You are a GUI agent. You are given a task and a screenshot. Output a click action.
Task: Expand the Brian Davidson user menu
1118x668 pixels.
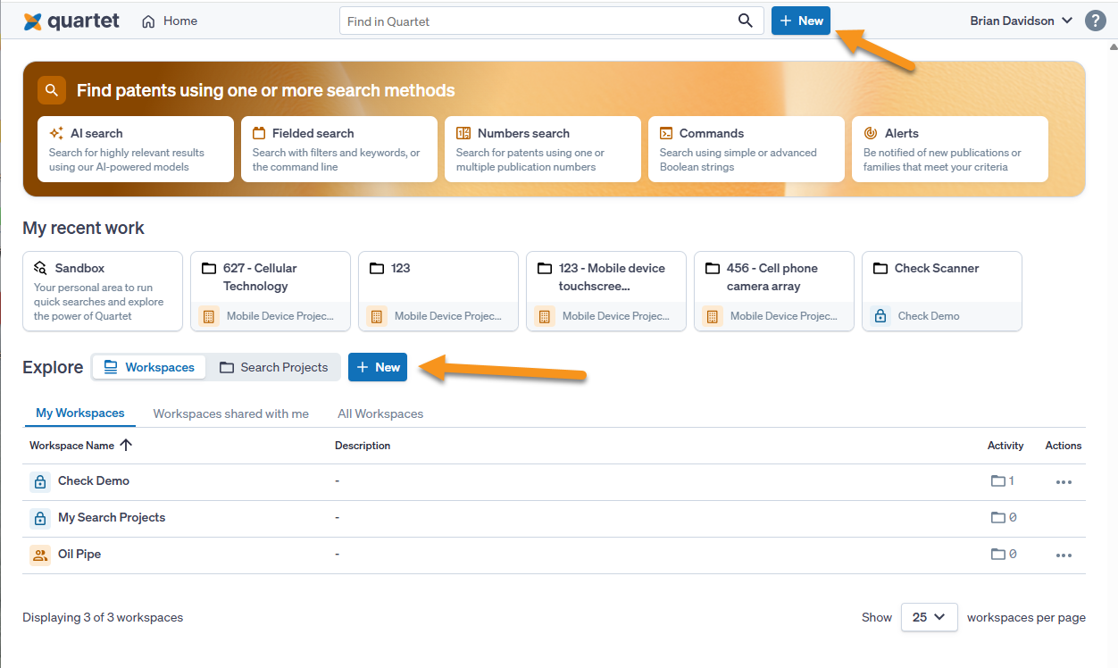point(1021,21)
